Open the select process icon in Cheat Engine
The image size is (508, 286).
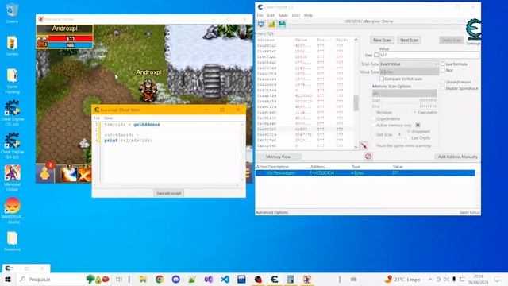(x=261, y=25)
